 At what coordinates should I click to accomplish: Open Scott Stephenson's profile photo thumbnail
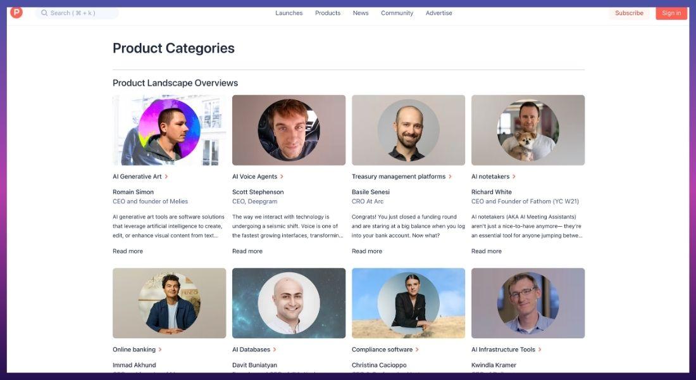coord(289,130)
